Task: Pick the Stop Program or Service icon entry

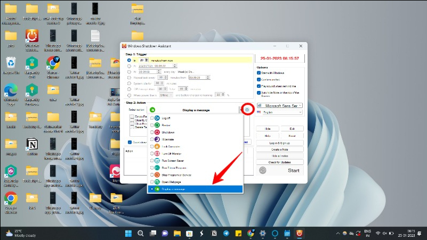Action: click(x=157, y=175)
